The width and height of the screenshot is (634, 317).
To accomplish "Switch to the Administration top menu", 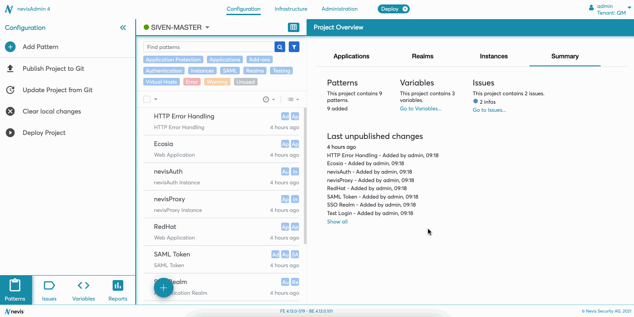I will coord(339,9).
